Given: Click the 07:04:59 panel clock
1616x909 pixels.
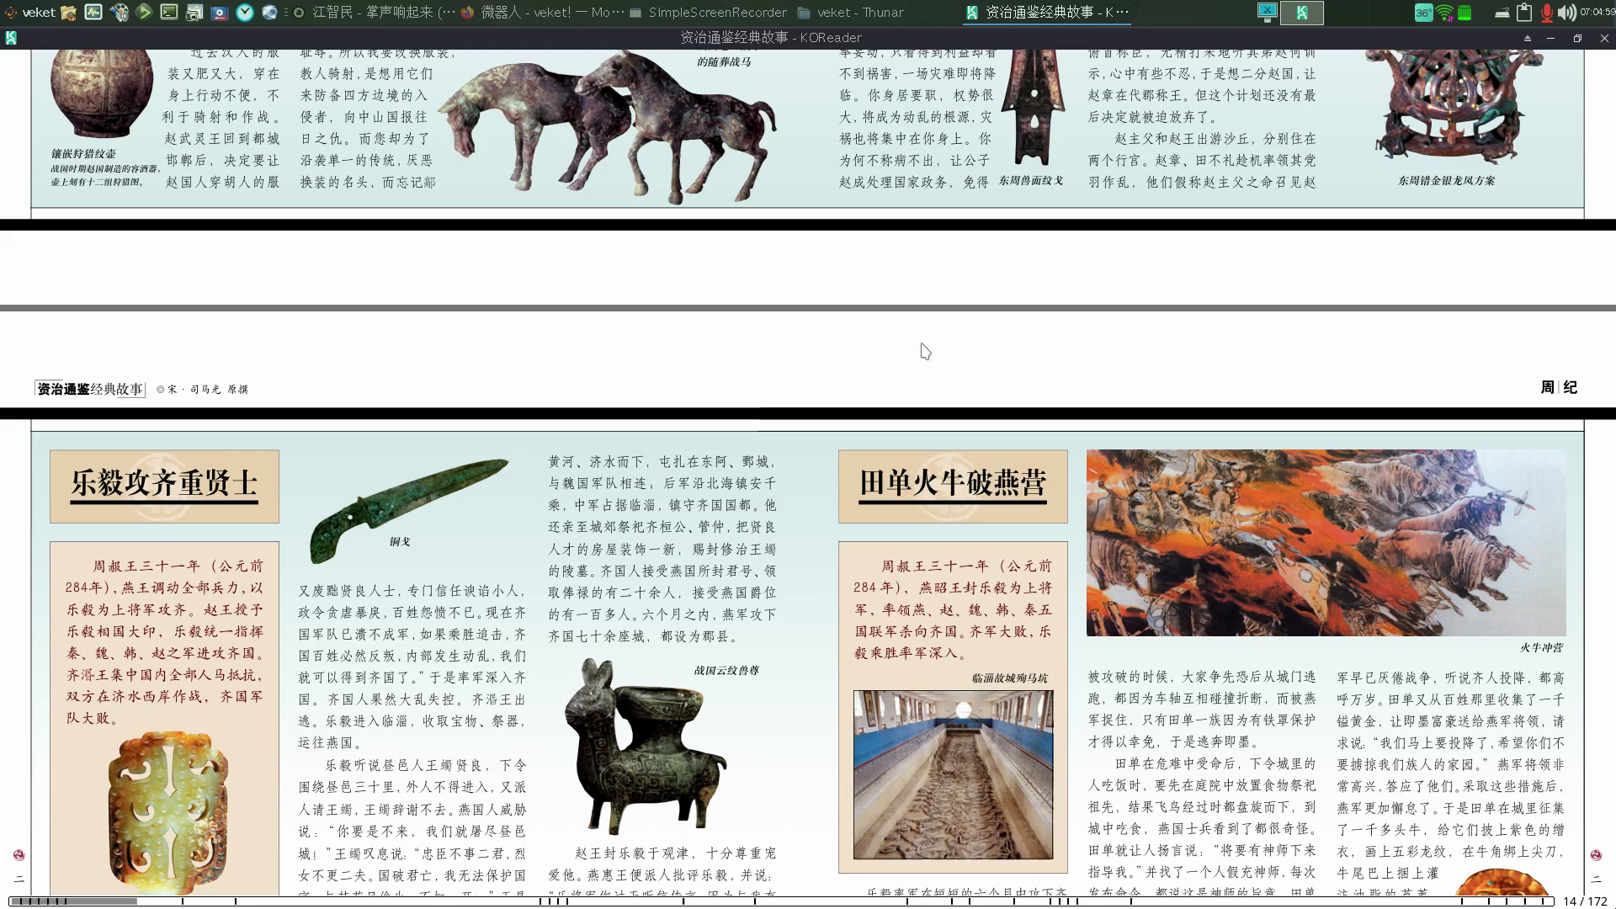Looking at the screenshot, I should point(1597,13).
